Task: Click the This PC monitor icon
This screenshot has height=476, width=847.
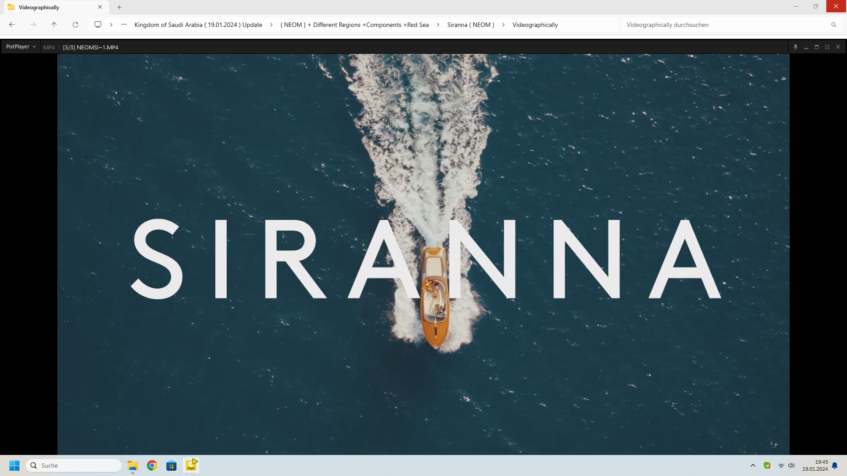Action: click(x=98, y=25)
